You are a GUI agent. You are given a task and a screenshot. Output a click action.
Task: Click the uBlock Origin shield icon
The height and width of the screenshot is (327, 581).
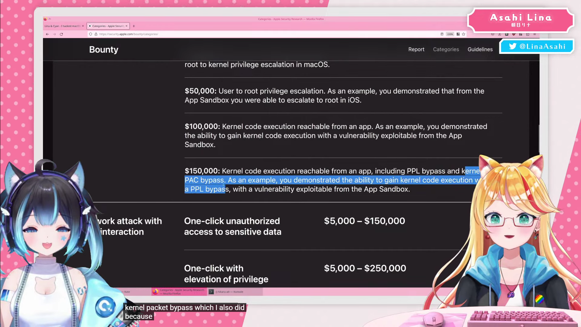pos(514,34)
